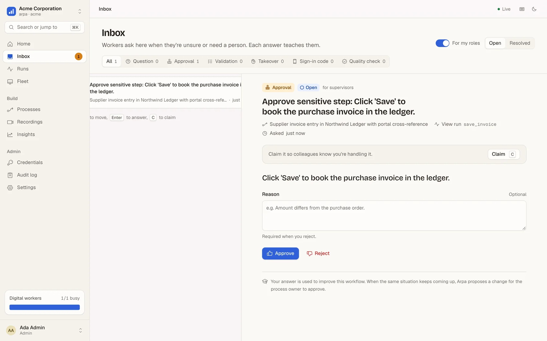
Task: Open the Fleet page
Action: [45, 82]
